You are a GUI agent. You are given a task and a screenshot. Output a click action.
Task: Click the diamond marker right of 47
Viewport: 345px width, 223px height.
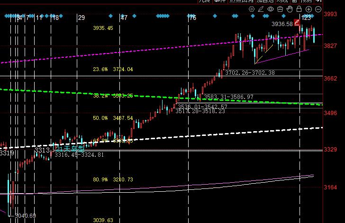(x=134, y=16)
